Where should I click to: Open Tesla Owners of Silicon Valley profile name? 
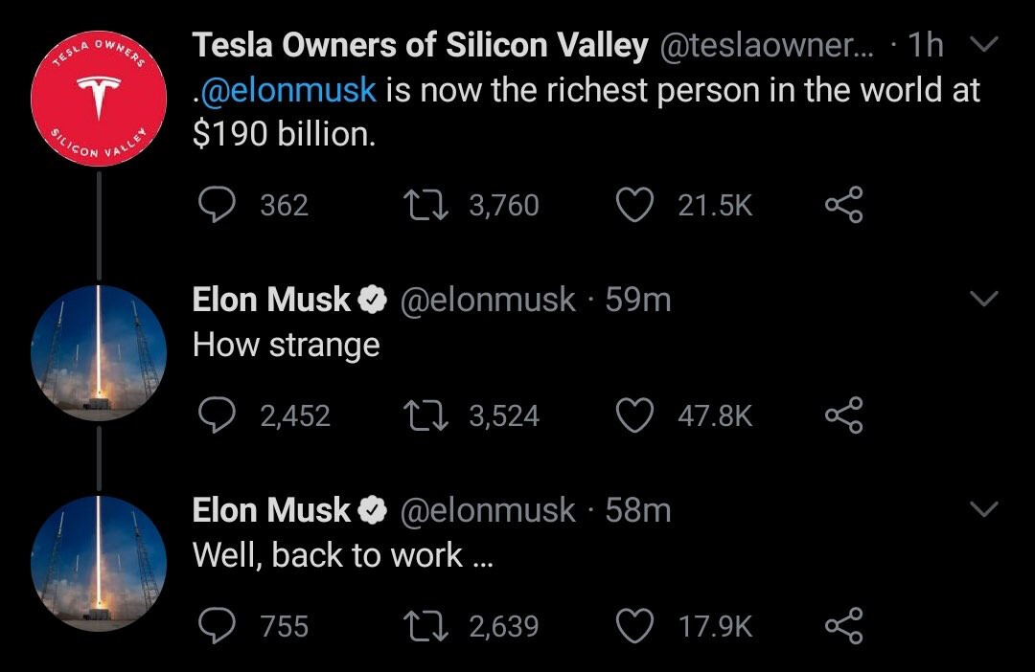[x=421, y=45]
